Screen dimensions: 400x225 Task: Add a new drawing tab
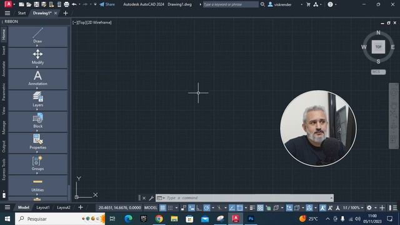(66, 13)
